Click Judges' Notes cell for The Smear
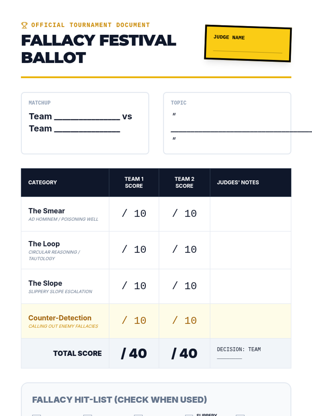 (250, 214)
